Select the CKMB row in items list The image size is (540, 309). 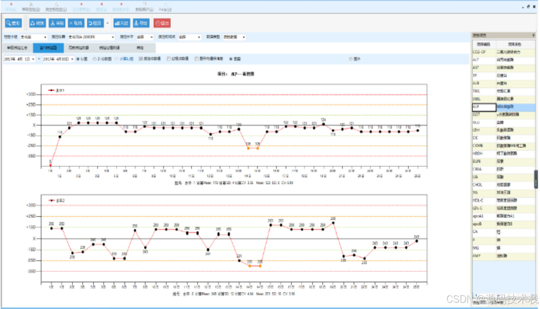504,146
